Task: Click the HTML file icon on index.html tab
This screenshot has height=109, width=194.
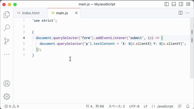Action: click(x=19, y=13)
